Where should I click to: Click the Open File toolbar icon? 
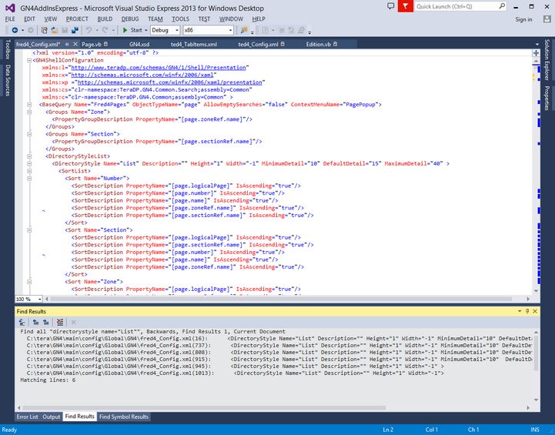point(54,31)
